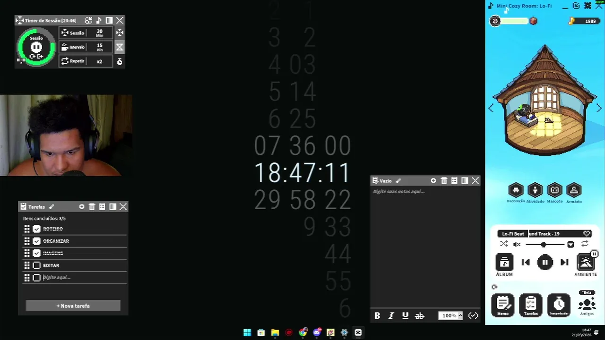The image size is (605, 340).
Task: Open the Windows Start menu
Action: (x=247, y=332)
